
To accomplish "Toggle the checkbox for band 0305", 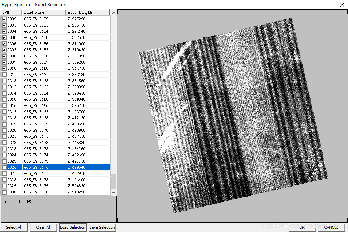I will click(4, 38).
